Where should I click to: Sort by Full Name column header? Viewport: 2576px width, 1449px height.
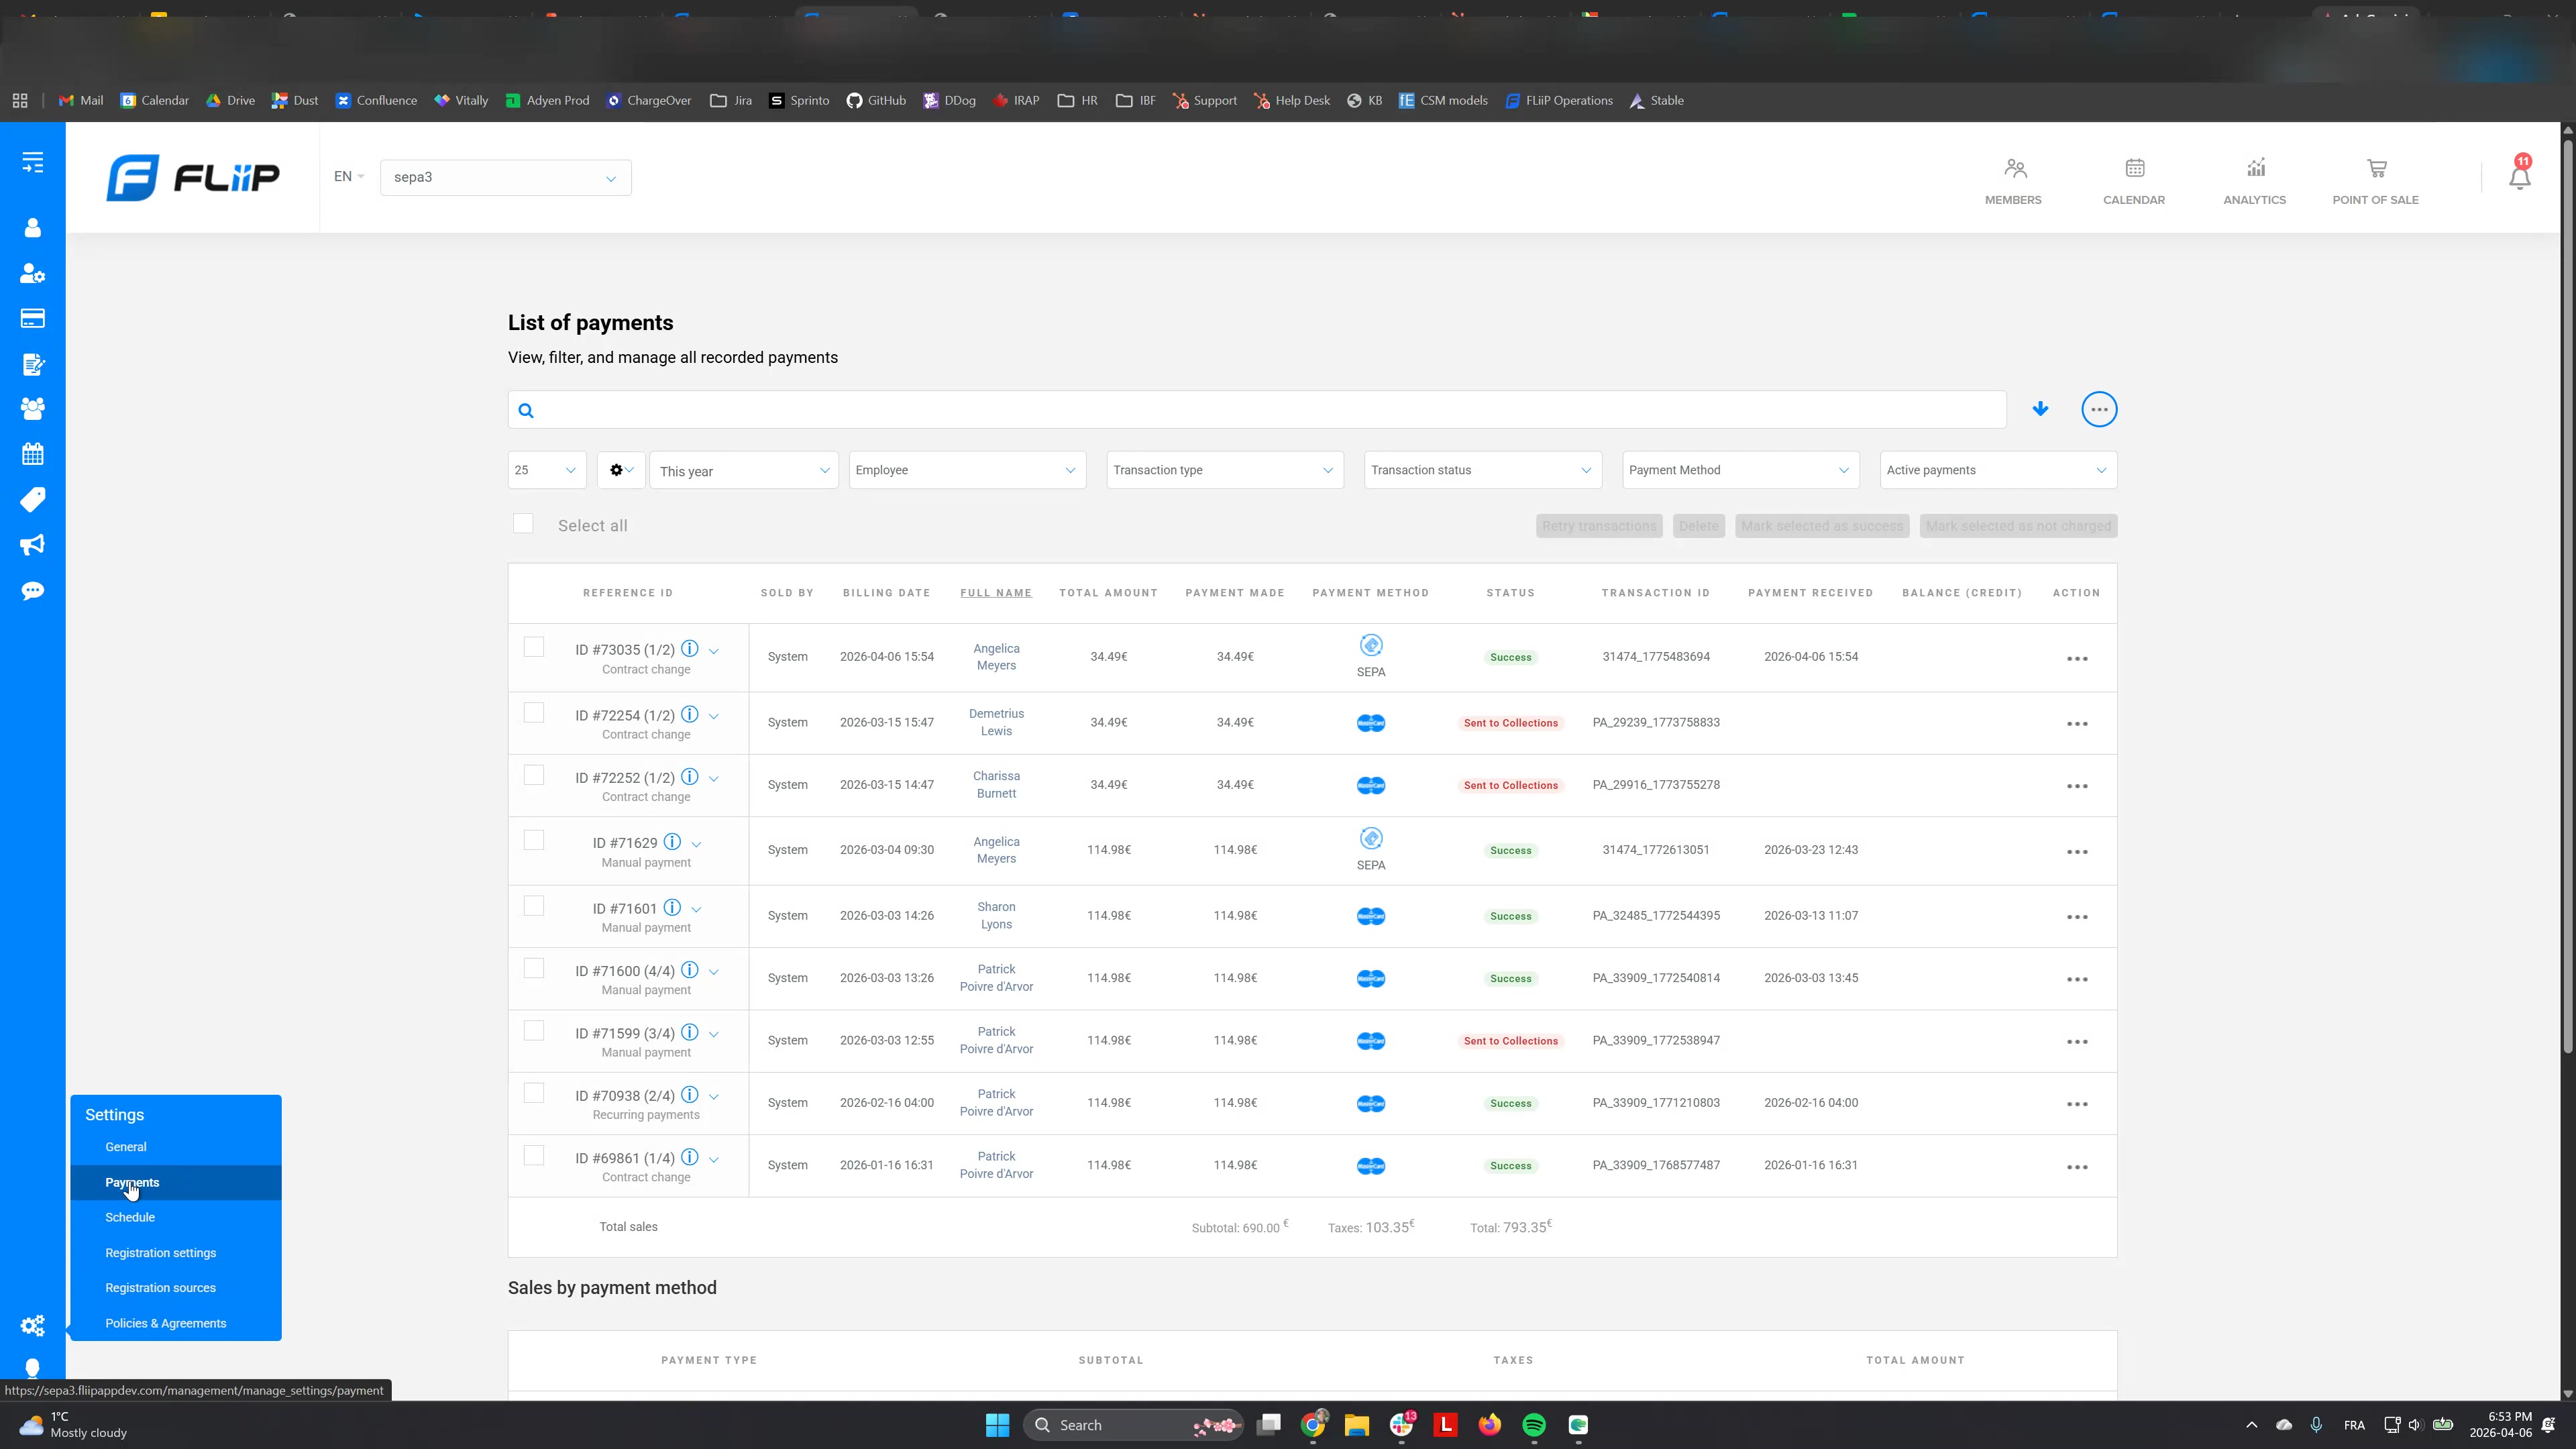pyautogui.click(x=996, y=593)
